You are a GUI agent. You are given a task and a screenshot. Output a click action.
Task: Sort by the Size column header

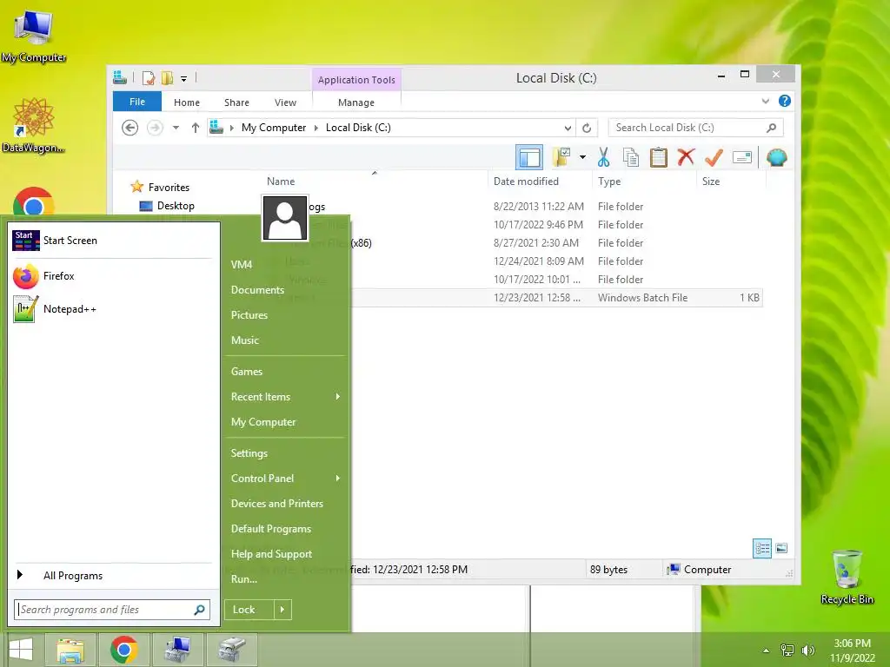click(711, 182)
